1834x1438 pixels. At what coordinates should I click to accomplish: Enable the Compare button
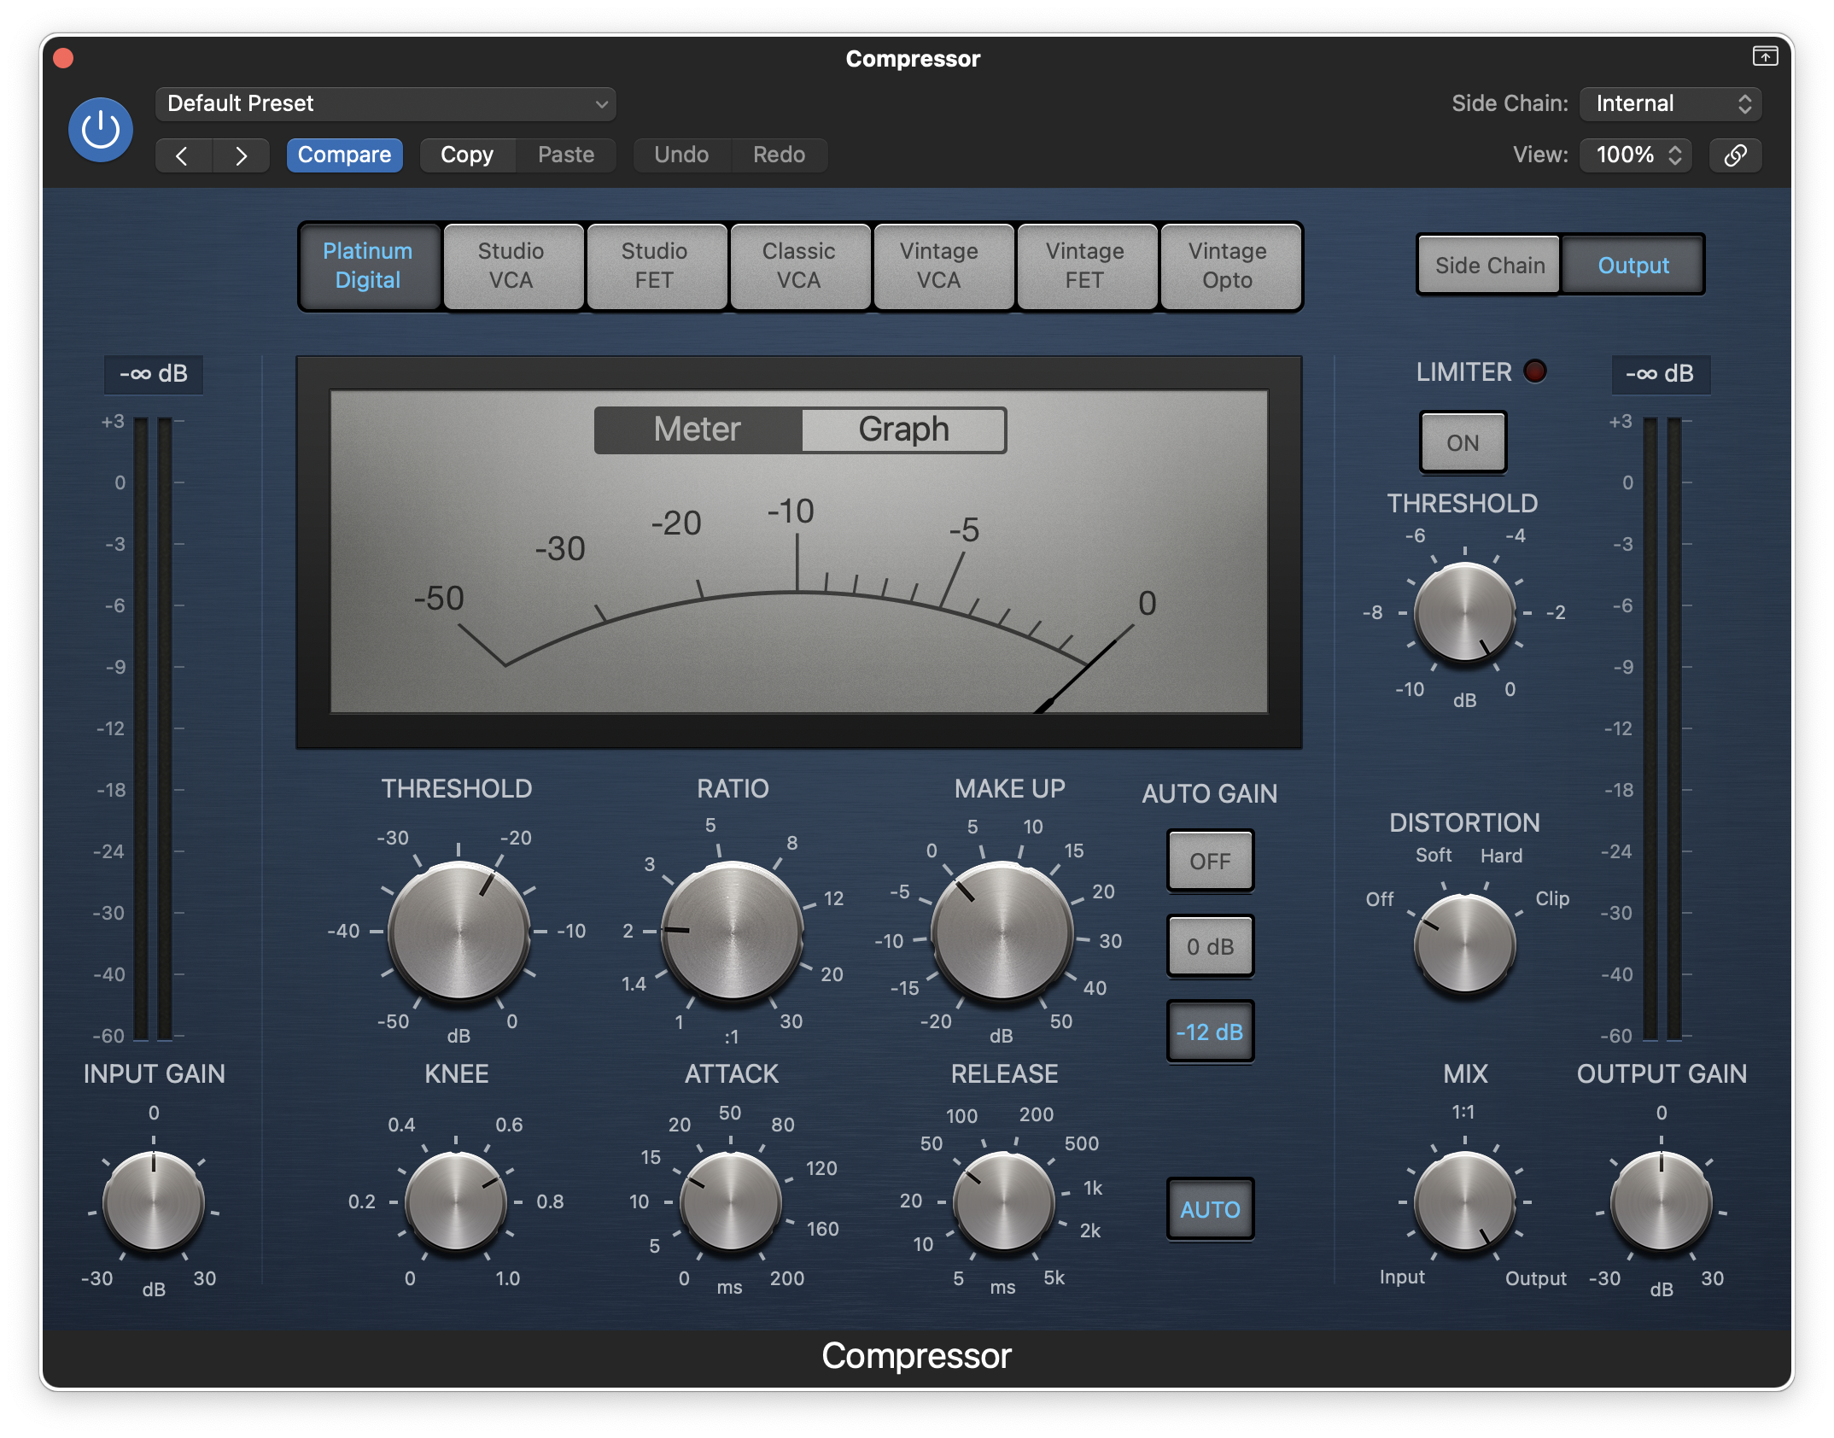click(344, 155)
